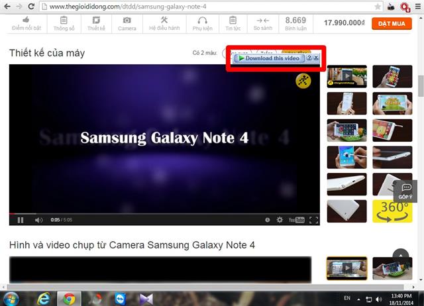Image resolution: width=424 pixels, height=306 pixels.
Task: Click yellow channel watermark icon in video
Action: [x=303, y=81]
